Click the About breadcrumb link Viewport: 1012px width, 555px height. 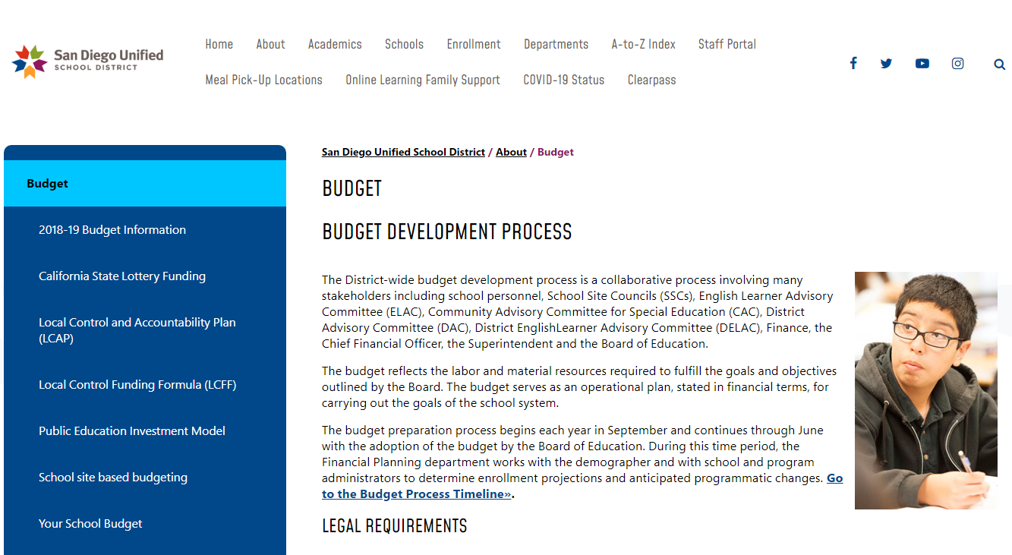coord(511,152)
